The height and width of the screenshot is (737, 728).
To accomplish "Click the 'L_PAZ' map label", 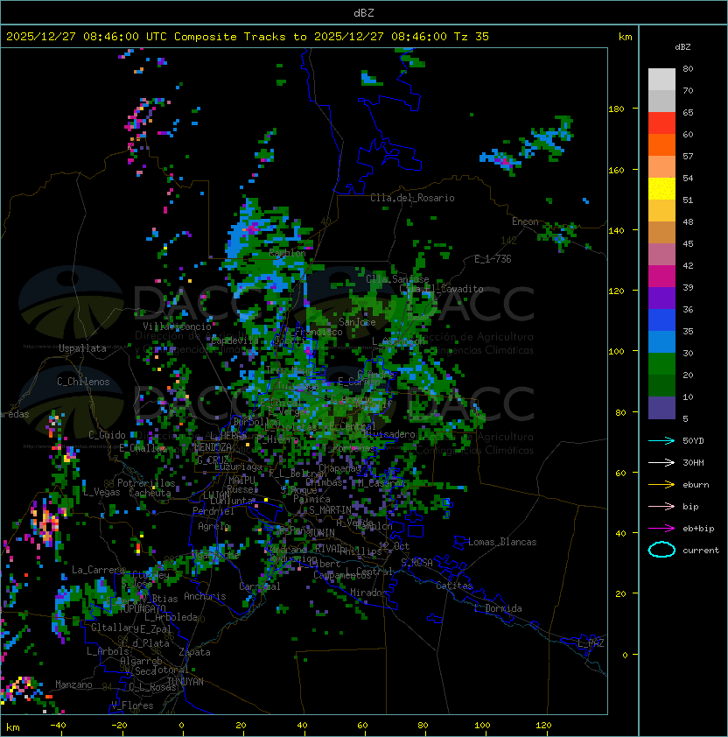I will 591,642.
